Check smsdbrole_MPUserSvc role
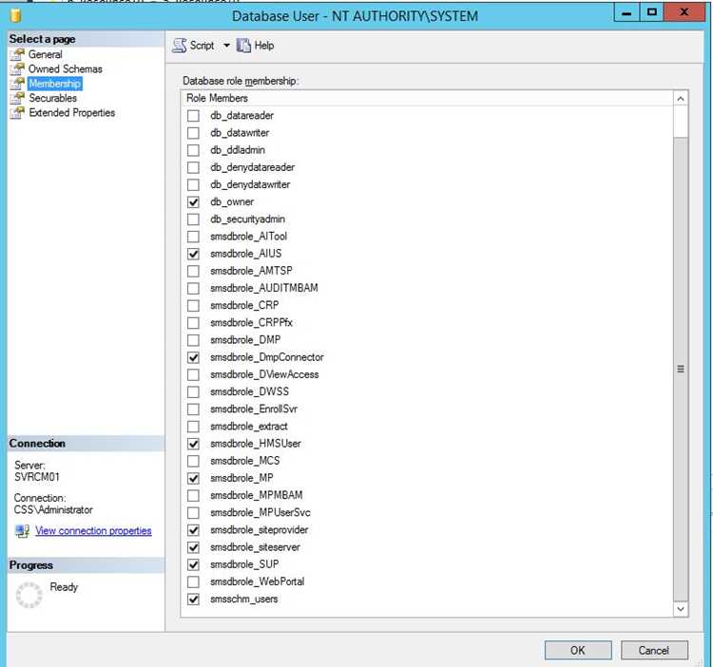713x667 pixels. point(193,512)
